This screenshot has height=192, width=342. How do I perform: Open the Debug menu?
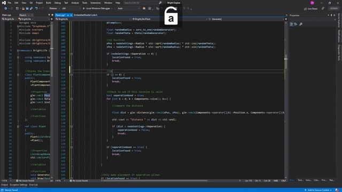pyautogui.click(x=58, y=3)
